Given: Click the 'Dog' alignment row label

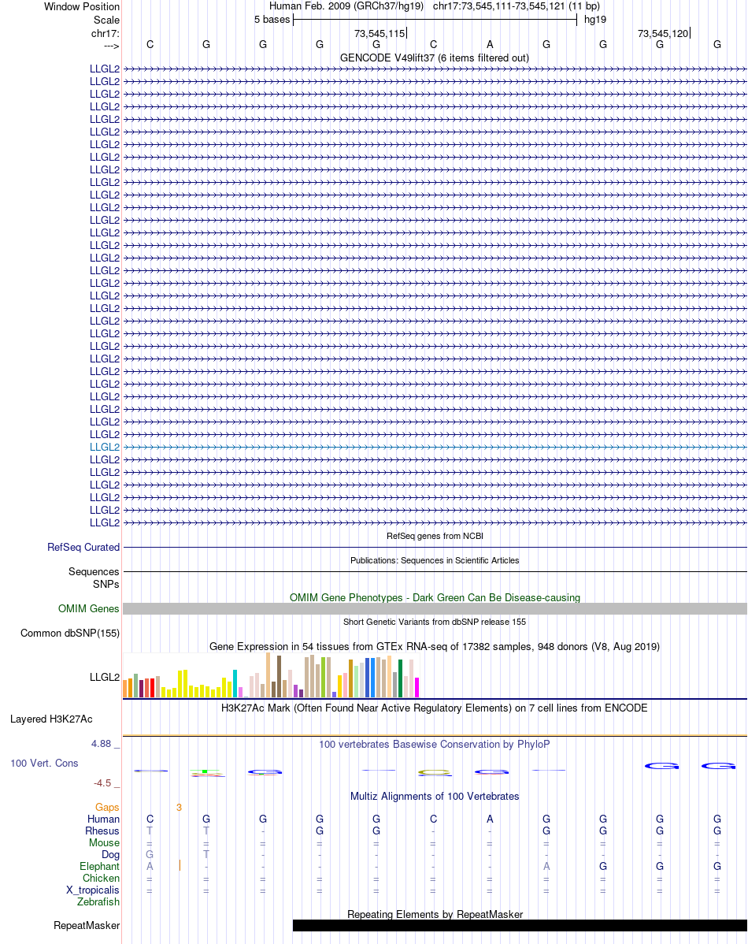Looking at the screenshot, I should tap(111, 855).
